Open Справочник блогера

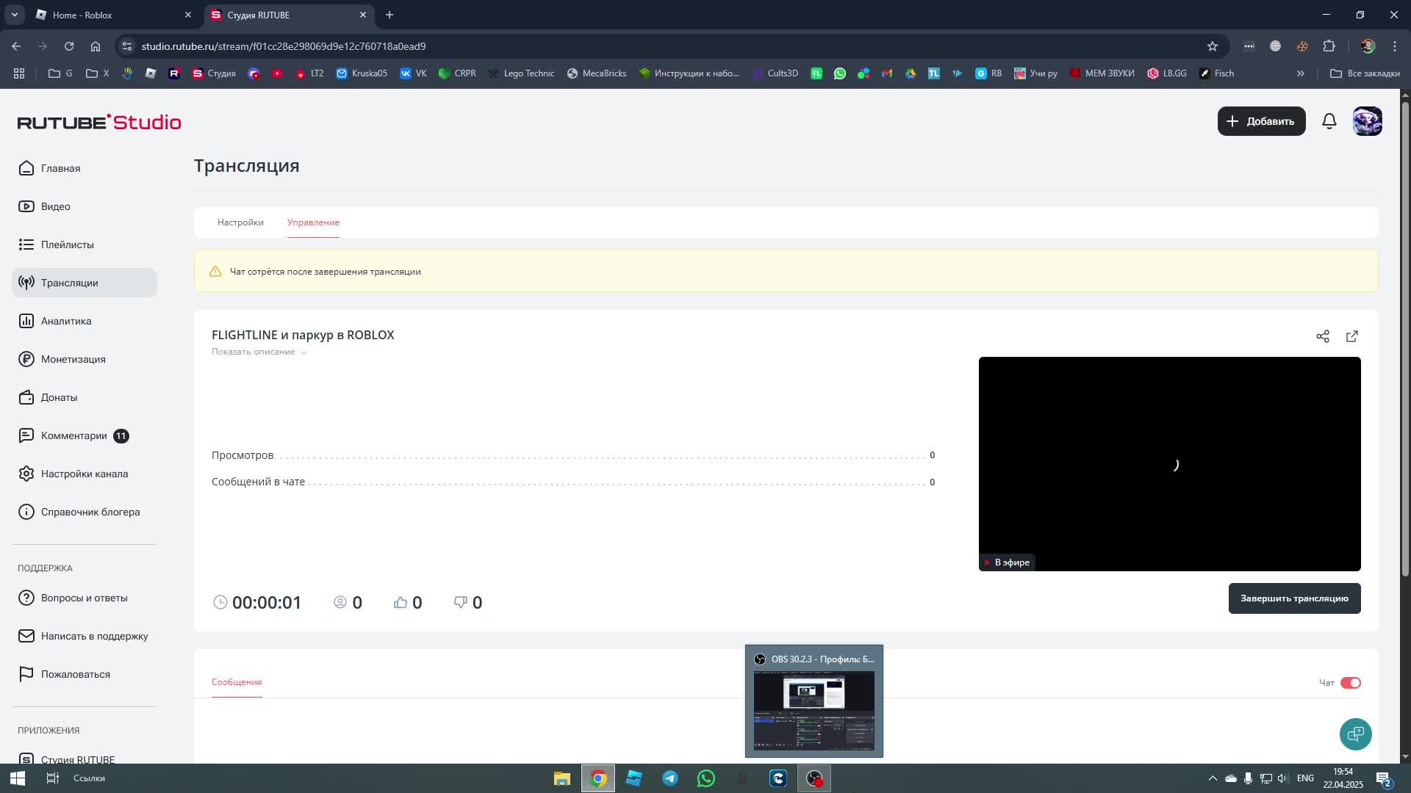click(84, 512)
